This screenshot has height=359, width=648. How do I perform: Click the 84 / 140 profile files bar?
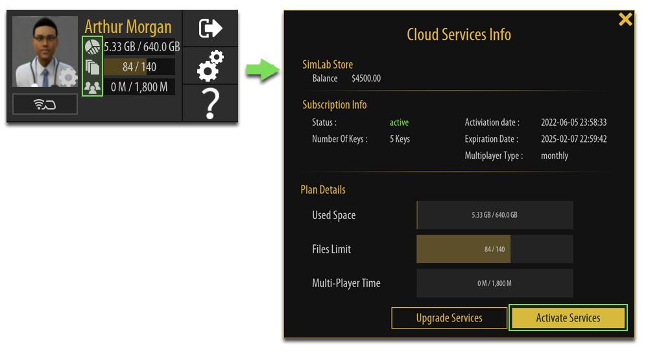pos(139,67)
